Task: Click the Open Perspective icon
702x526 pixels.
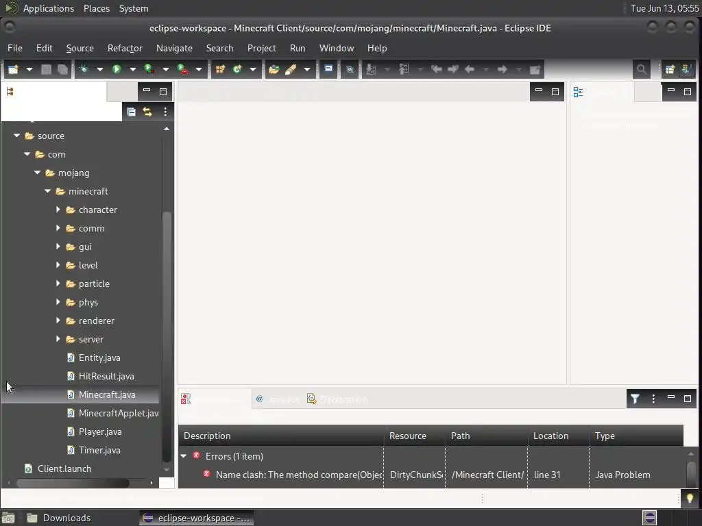Action: point(670,69)
